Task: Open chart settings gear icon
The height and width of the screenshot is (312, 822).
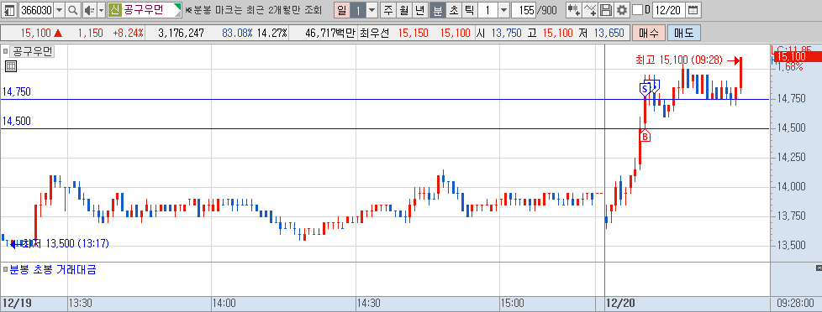Action: coord(622,9)
